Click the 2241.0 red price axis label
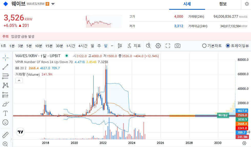Image resolution: width=251 pixels, height=147 pixels. pos(242,128)
